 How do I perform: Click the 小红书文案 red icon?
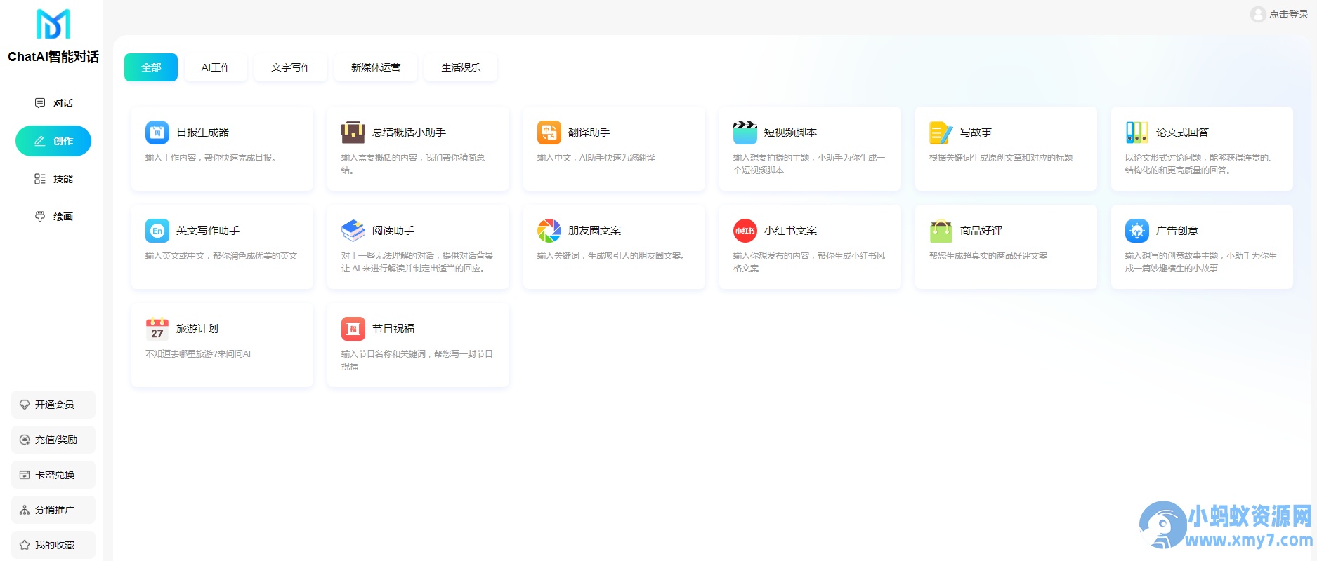pyautogui.click(x=745, y=230)
